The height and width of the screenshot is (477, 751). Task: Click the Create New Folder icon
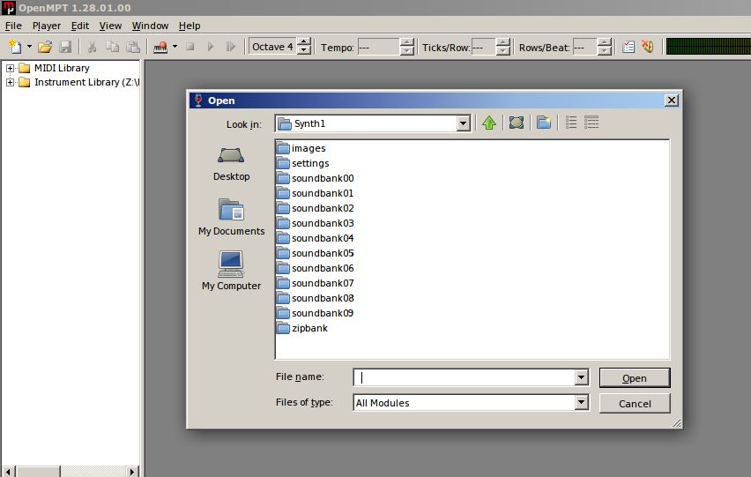[x=544, y=123]
